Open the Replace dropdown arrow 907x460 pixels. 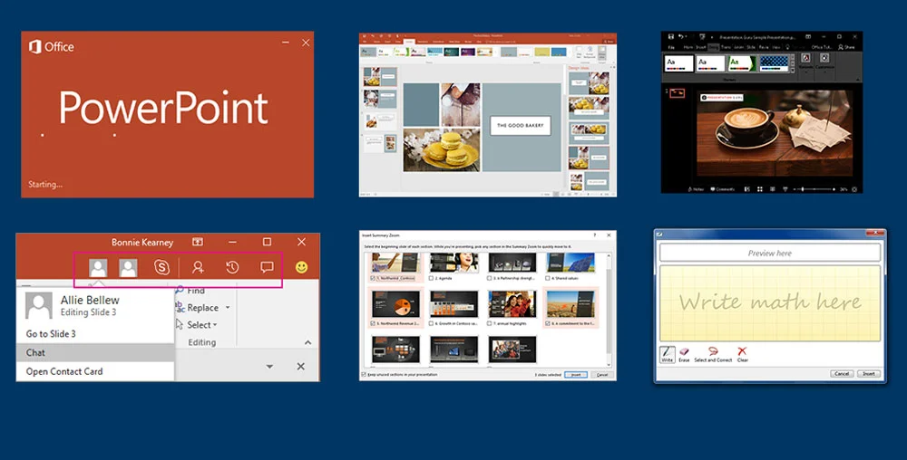tap(228, 308)
